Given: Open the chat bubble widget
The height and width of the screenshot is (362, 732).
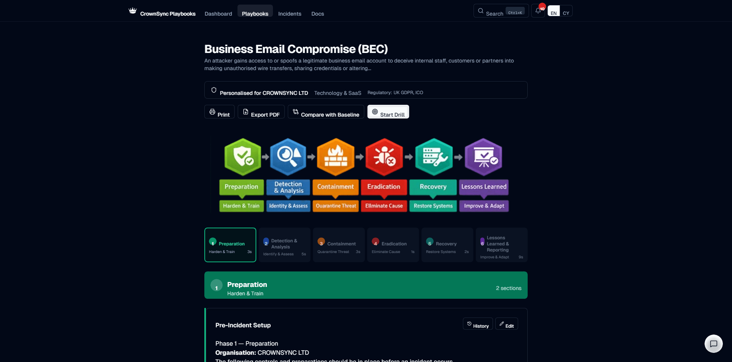Looking at the screenshot, I should (714, 344).
